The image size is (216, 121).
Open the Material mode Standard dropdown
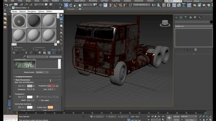point(42,72)
